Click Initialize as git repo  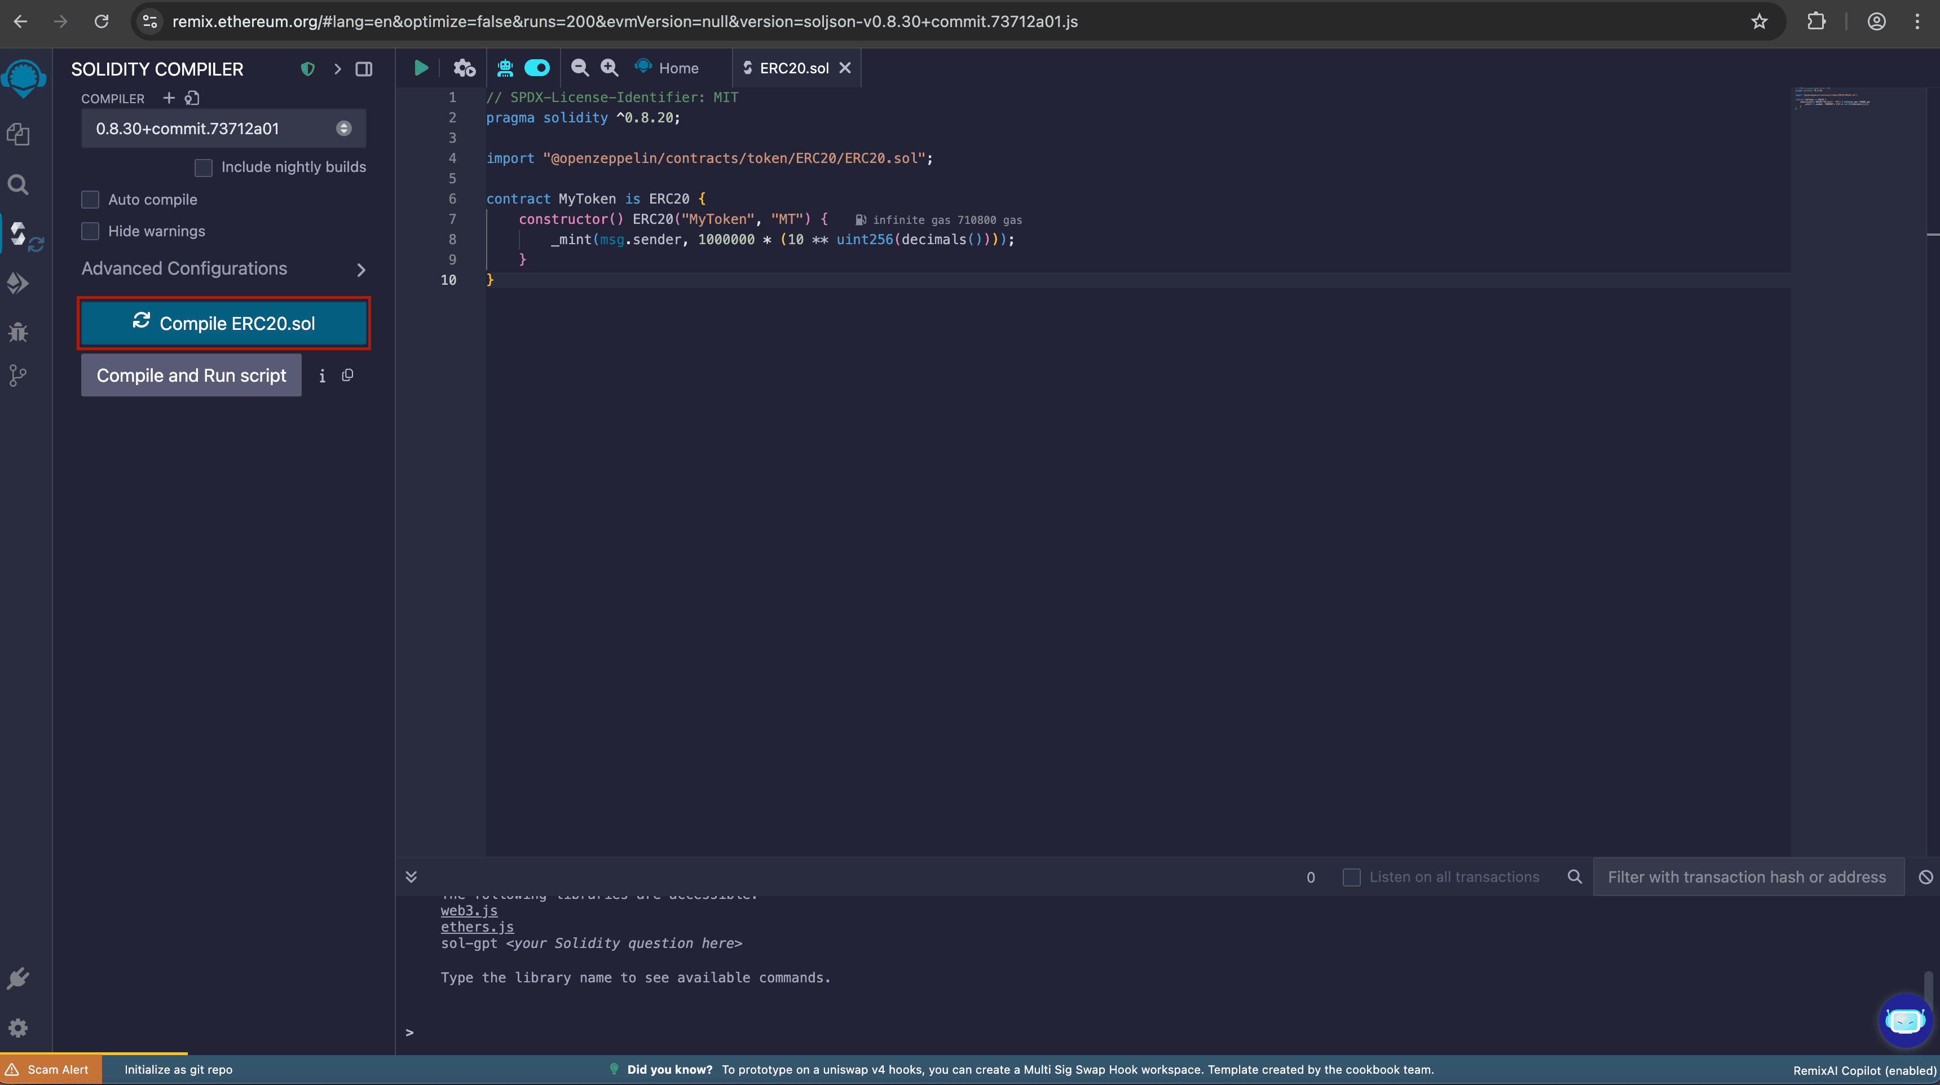pos(178,1069)
